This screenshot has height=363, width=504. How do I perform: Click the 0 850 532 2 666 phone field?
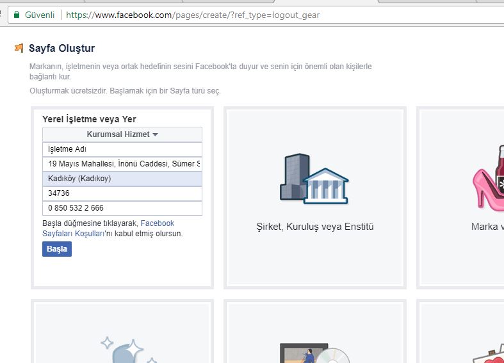(122, 208)
